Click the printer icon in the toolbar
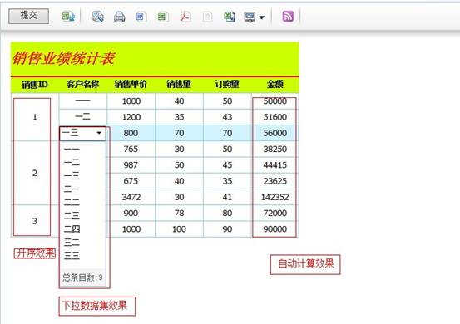The width and height of the screenshot is (460, 324). 120,17
